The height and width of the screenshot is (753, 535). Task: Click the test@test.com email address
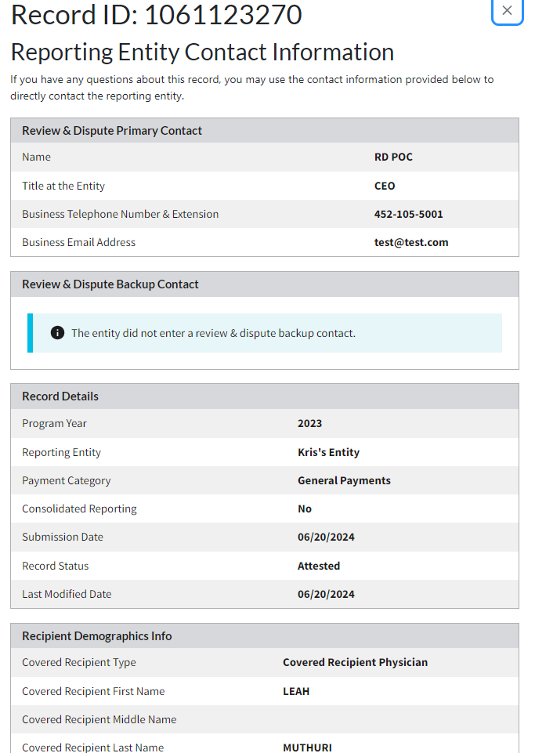click(411, 242)
